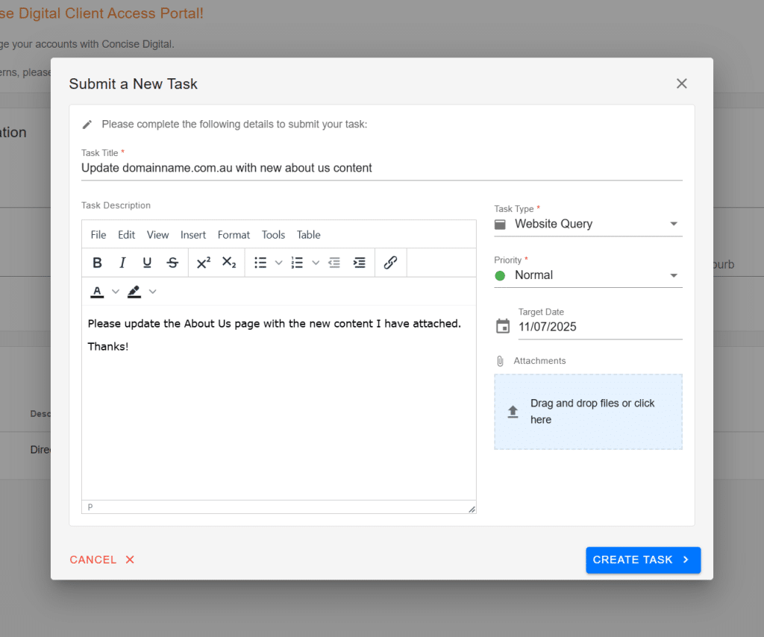This screenshot has height=637, width=764.
Task: Enable subscript formatting
Action: [229, 263]
